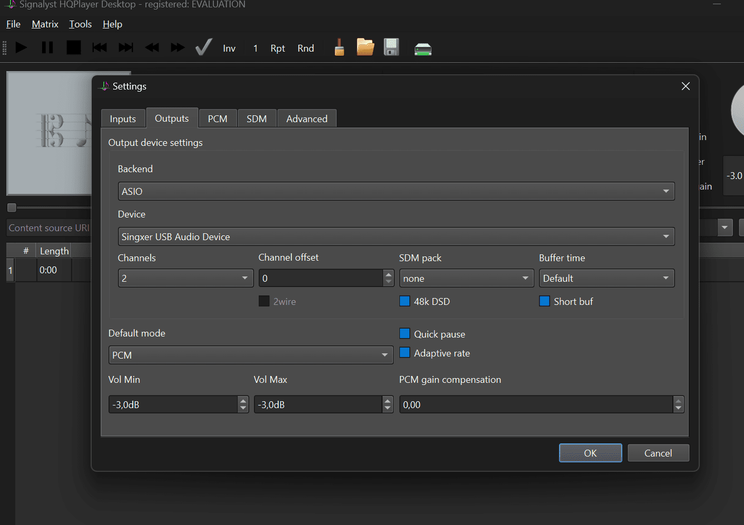Switch to the SDM tab

[x=257, y=119]
